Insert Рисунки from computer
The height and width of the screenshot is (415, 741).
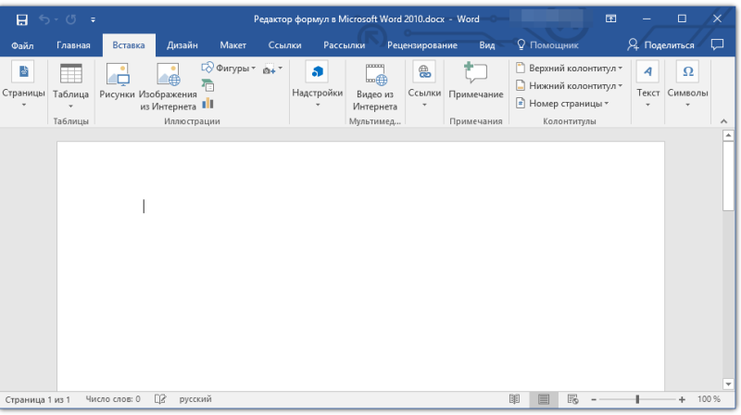[x=117, y=82]
